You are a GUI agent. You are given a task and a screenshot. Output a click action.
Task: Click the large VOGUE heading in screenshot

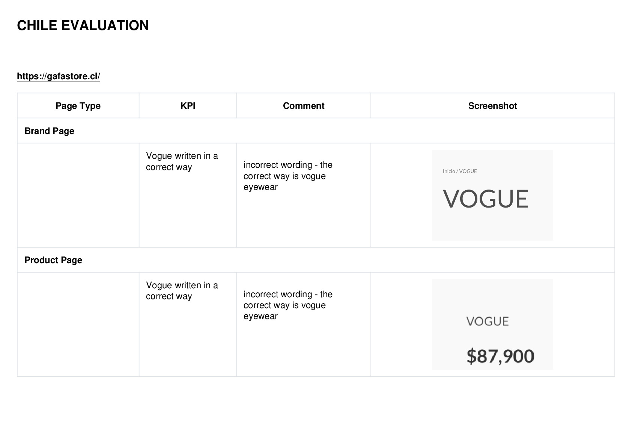tap(486, 199)
